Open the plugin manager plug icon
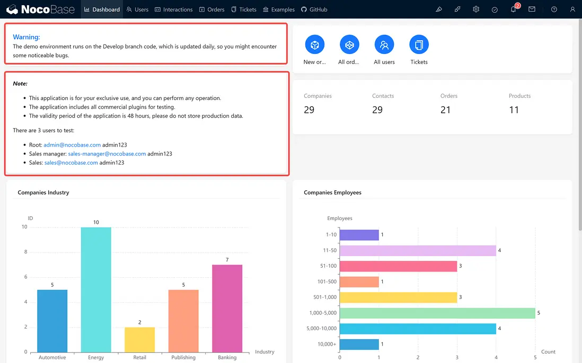The width and height of the screenshot is (582, 363). pyautogui.click(x=457, y=10)
